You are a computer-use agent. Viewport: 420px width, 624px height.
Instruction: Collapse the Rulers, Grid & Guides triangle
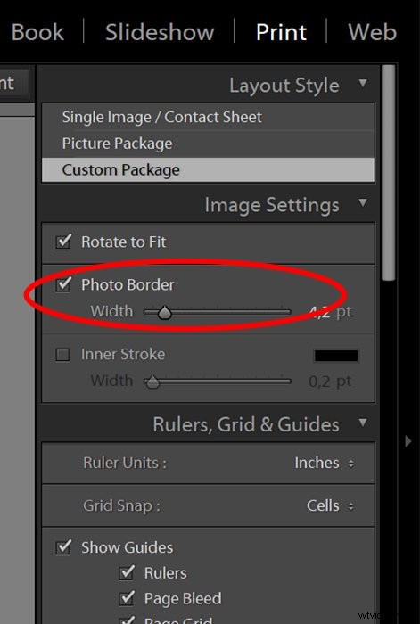(363, 423)
